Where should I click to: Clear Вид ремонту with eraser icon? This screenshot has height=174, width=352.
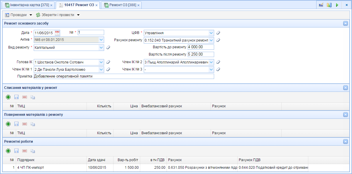pyautogui.click(x=108, y=47)
